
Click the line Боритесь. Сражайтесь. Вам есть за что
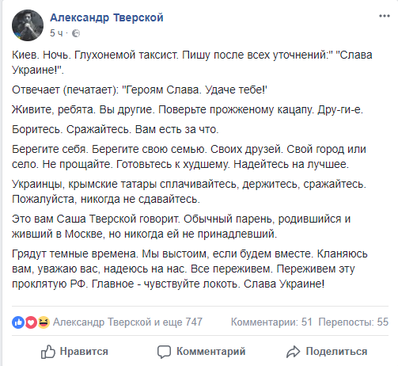tap(116, 130)
